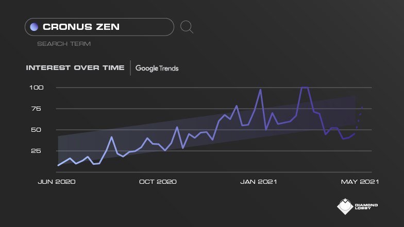
Task: Click the Cronus Zen search term field
Action: 99,27
